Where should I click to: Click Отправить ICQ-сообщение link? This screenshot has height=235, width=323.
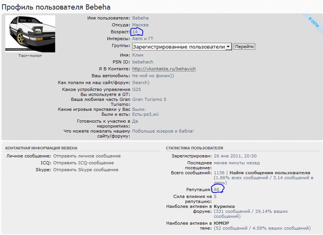(84, 163)
